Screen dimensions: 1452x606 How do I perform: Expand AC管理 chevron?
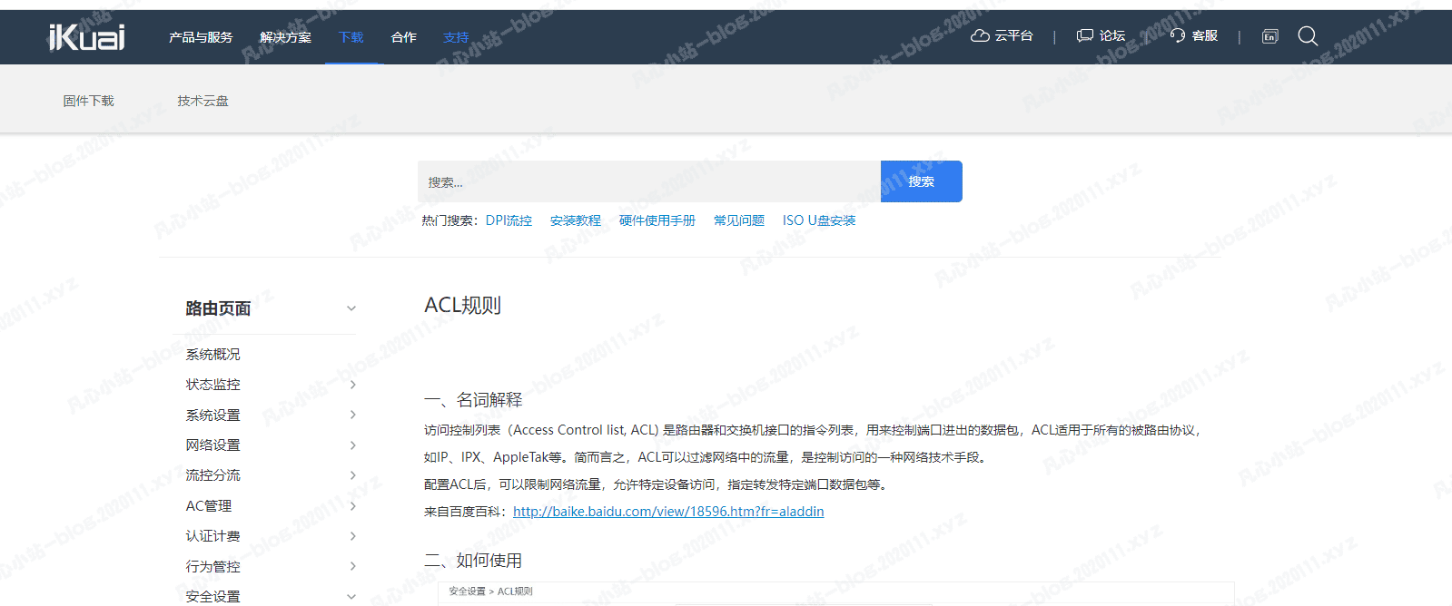[353, 506]
